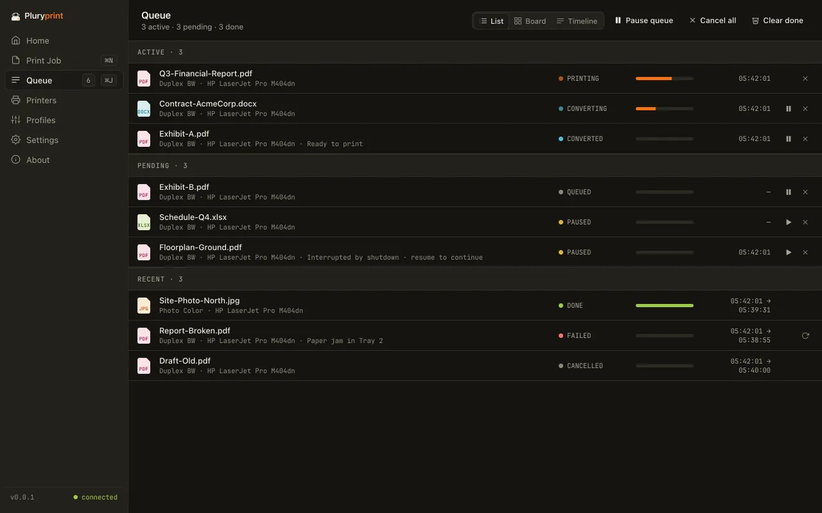Image resolution: width=822 pixels, height=513 pixels.
Task: Go to Printers in the sidebar
Action: coord(64,100)
